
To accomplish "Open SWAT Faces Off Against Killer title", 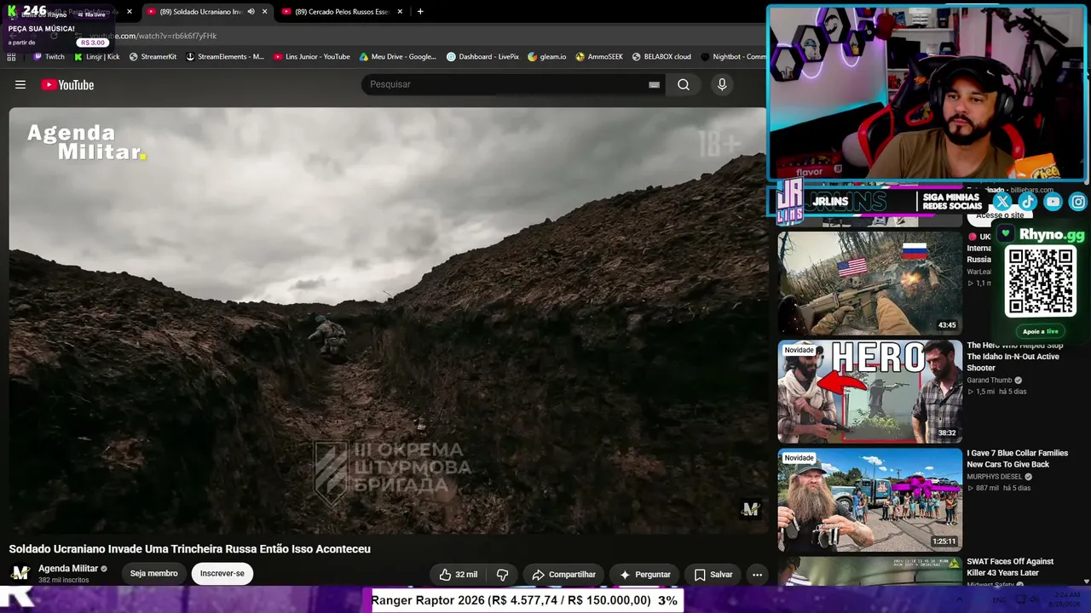I will coord(1011,567).
